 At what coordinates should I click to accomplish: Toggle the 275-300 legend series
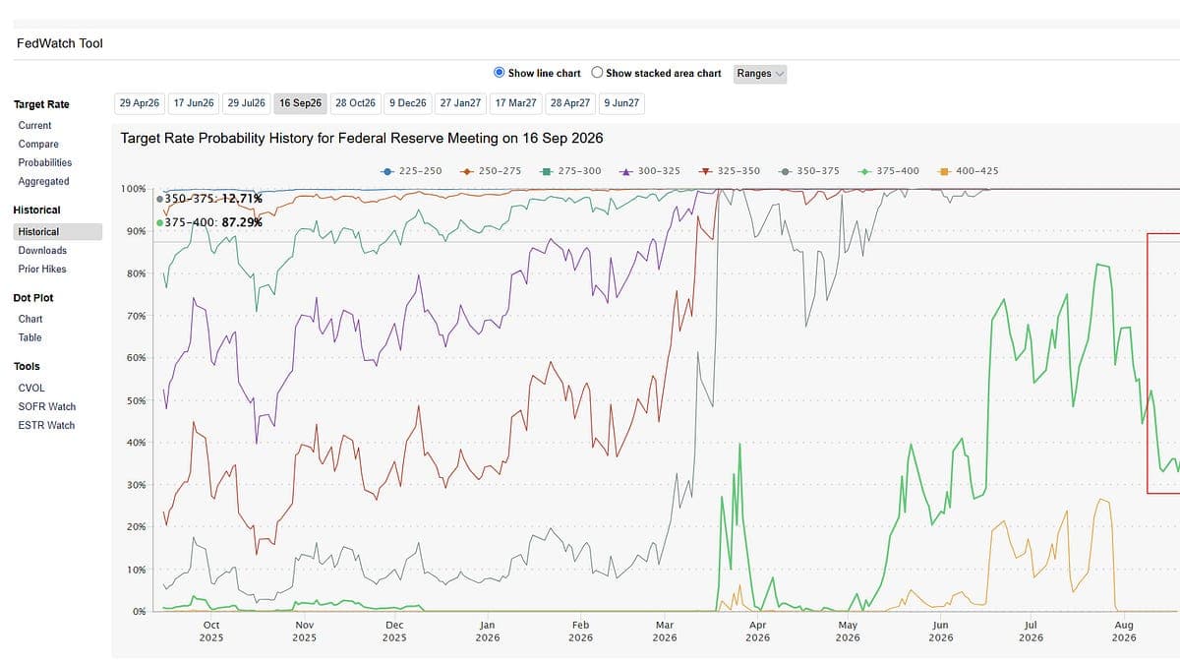(x=570, y=171)
